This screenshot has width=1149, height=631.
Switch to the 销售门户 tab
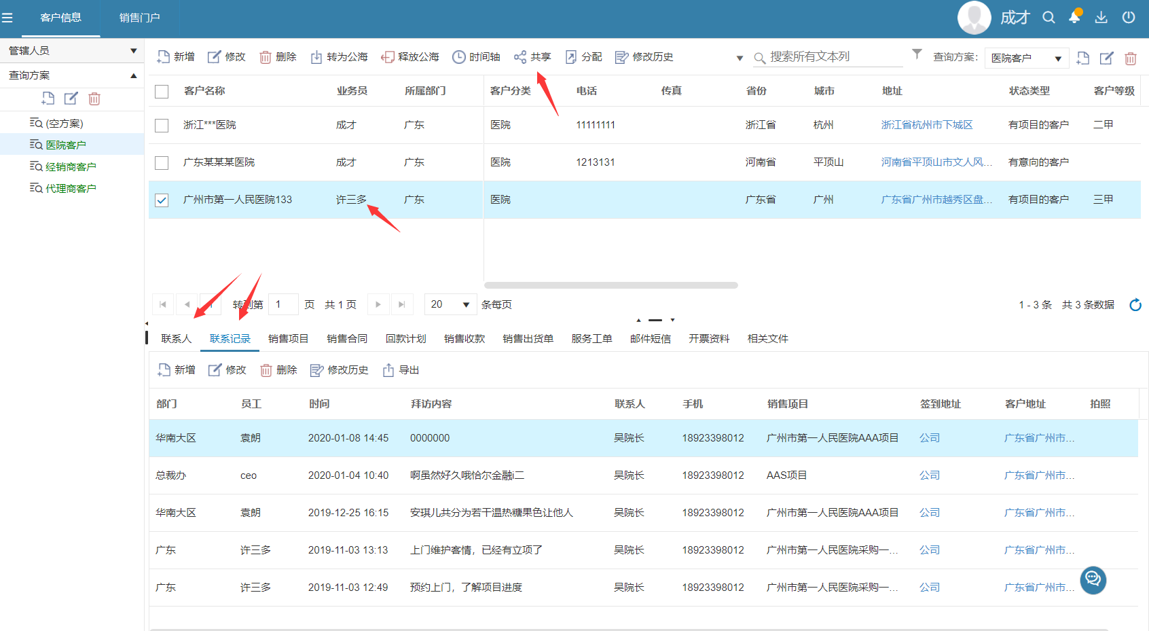coord(139,18)
